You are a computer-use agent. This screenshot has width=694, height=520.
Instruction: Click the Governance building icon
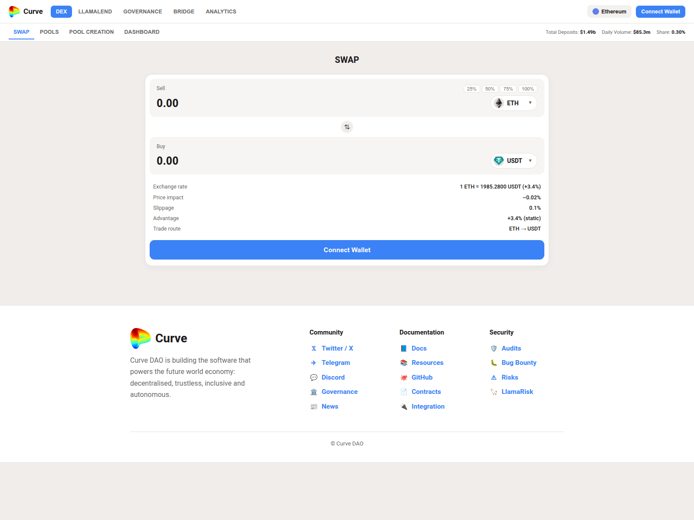[314, 392]
